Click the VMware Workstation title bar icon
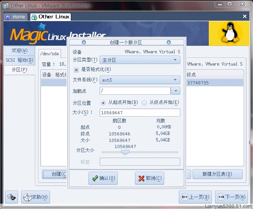This screenshot has height=209, width=253. (6, 6)
